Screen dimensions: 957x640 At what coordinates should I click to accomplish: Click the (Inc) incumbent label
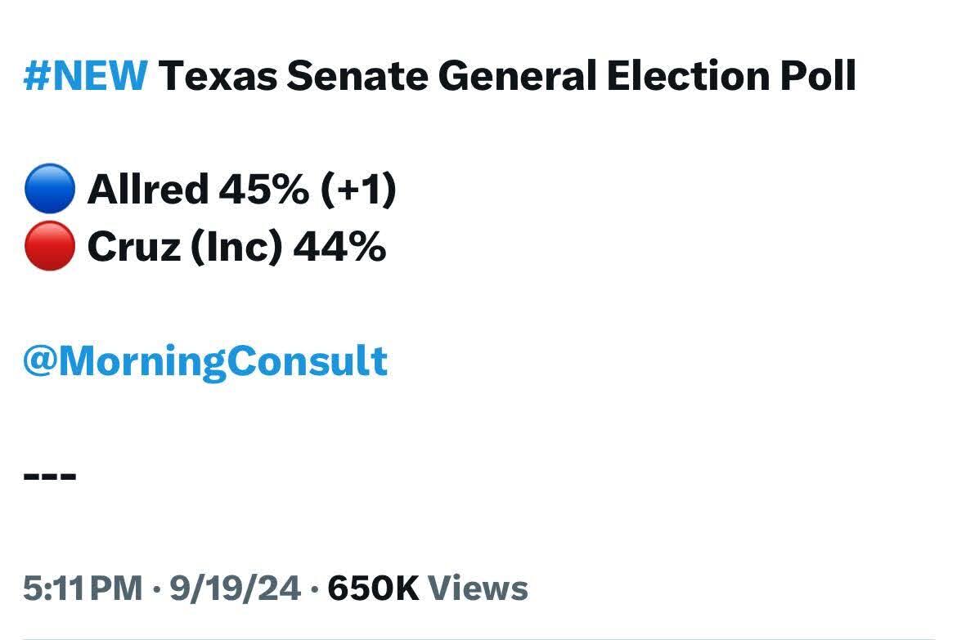coord(236,247)
